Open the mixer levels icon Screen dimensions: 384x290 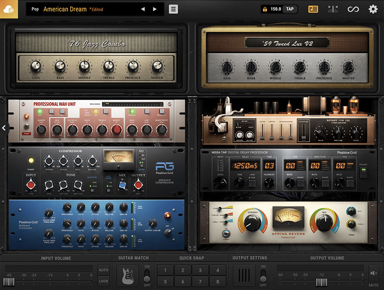click(333, 9)
